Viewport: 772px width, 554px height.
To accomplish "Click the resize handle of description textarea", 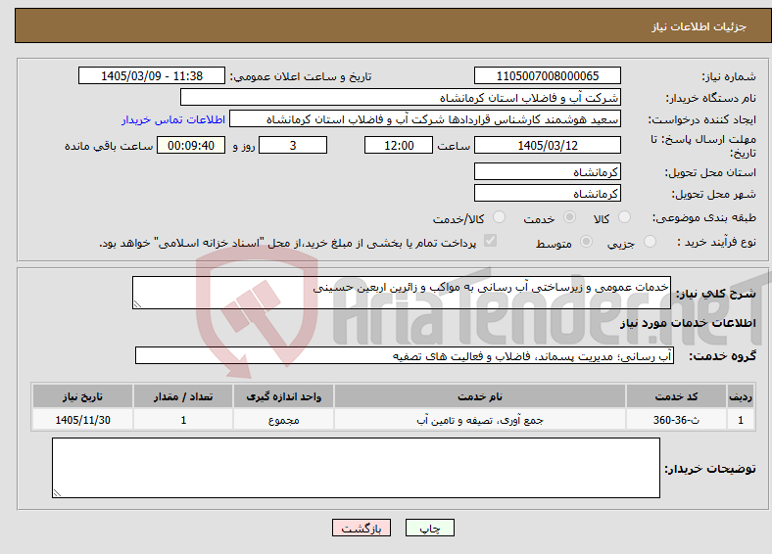I will tap(137, 304).
